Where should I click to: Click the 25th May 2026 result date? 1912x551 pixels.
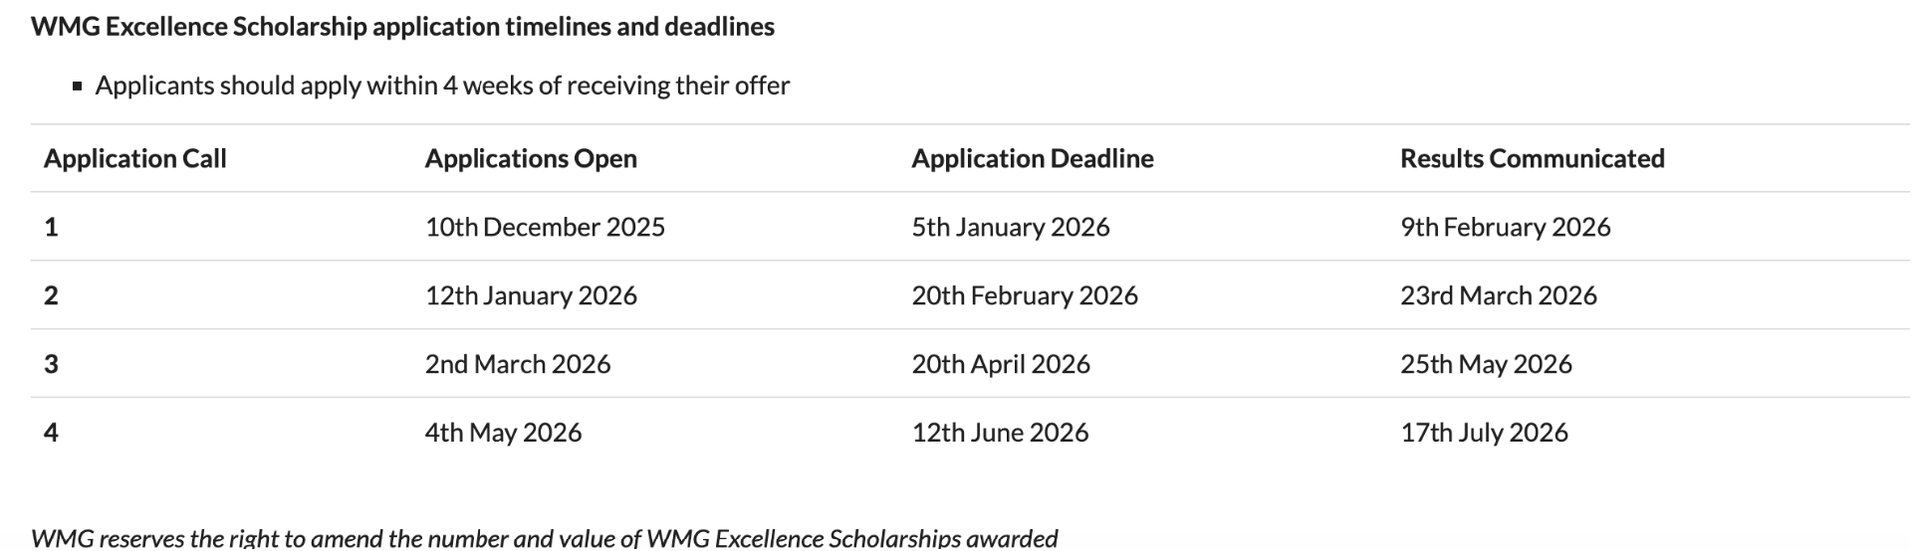coord(1486,364)
